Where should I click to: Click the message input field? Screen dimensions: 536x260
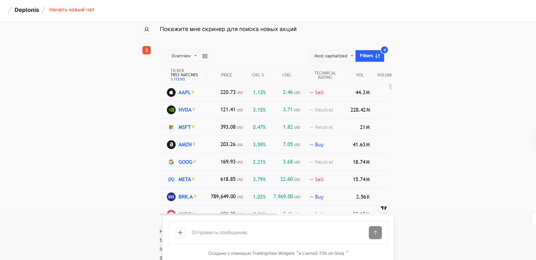click(278, 232)
